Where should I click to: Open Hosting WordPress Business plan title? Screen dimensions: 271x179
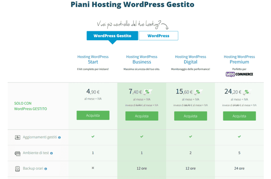click(x=141, y=59)
